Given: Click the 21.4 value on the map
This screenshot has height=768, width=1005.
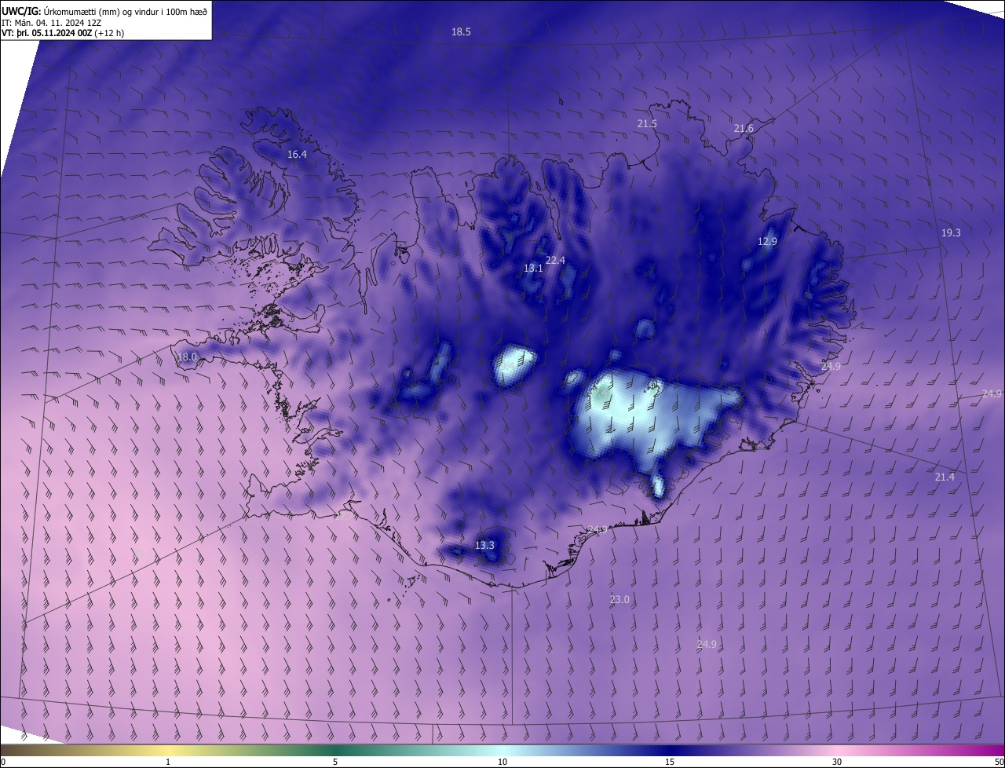Looking at the screenshot, I should click(x=945, y=477).
